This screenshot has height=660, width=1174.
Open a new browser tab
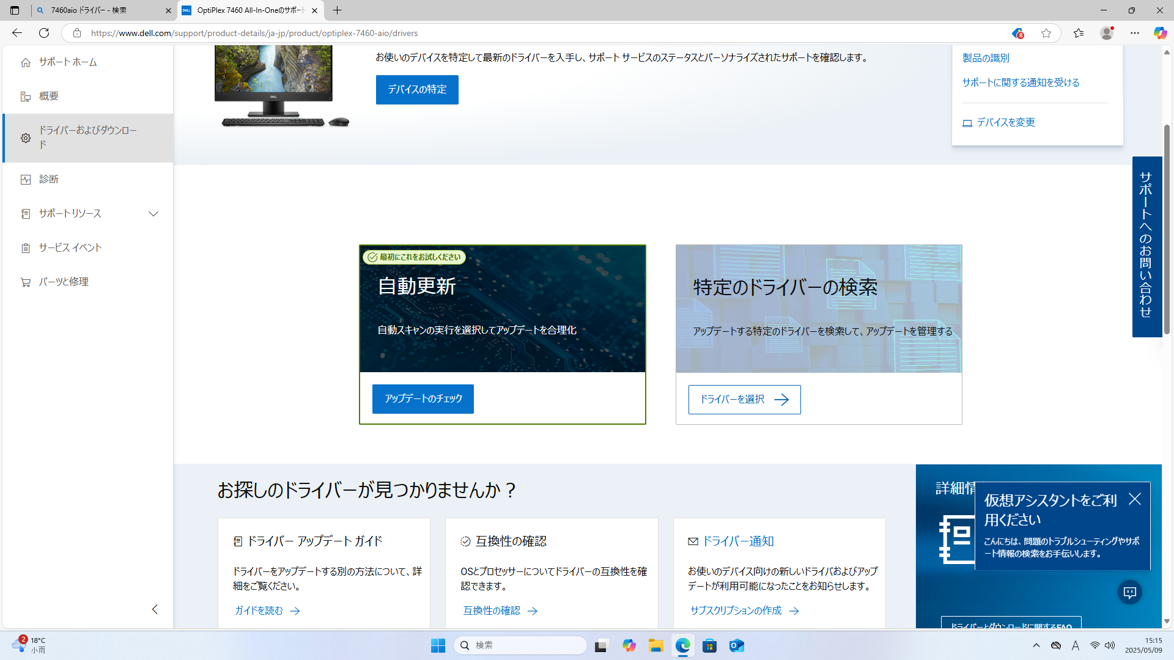(337, 10)
